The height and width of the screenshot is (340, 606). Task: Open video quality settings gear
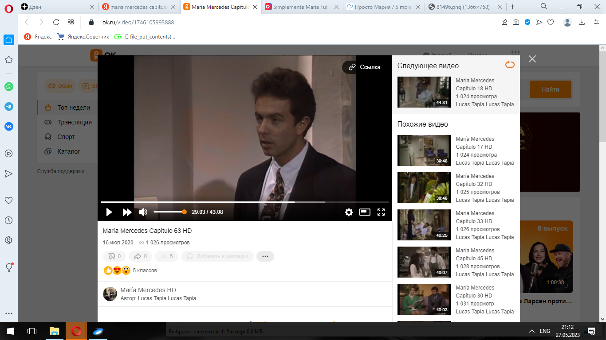(349, 212)
